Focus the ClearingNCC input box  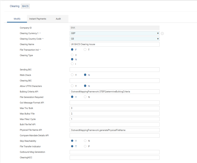[x=114, y=157]
